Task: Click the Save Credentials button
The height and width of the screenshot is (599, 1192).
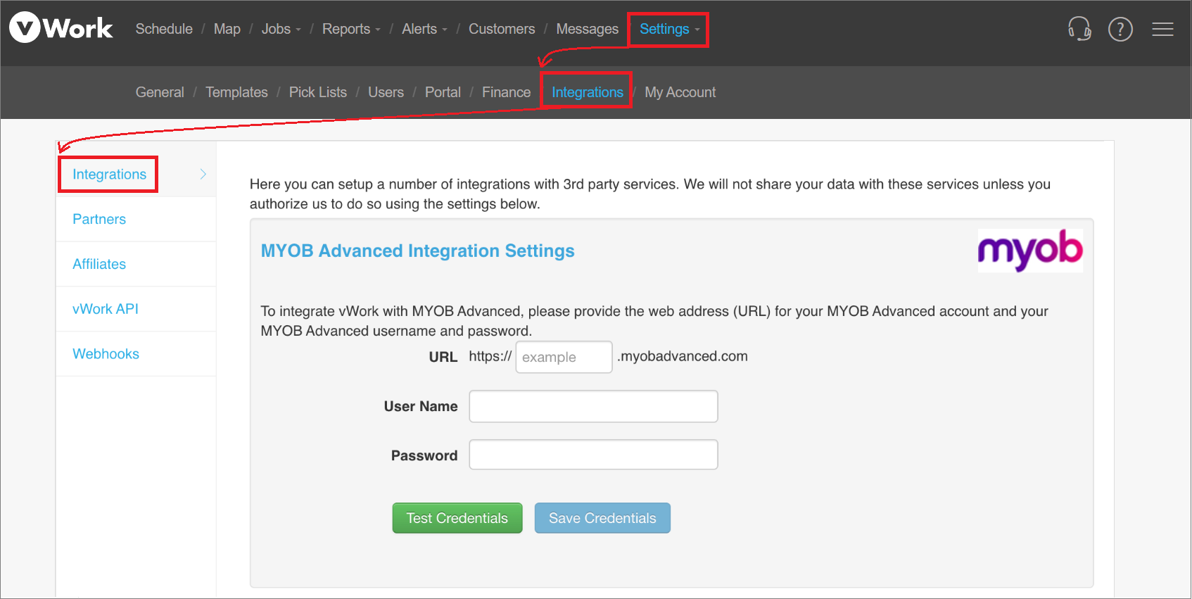Action: coord(602,518)
